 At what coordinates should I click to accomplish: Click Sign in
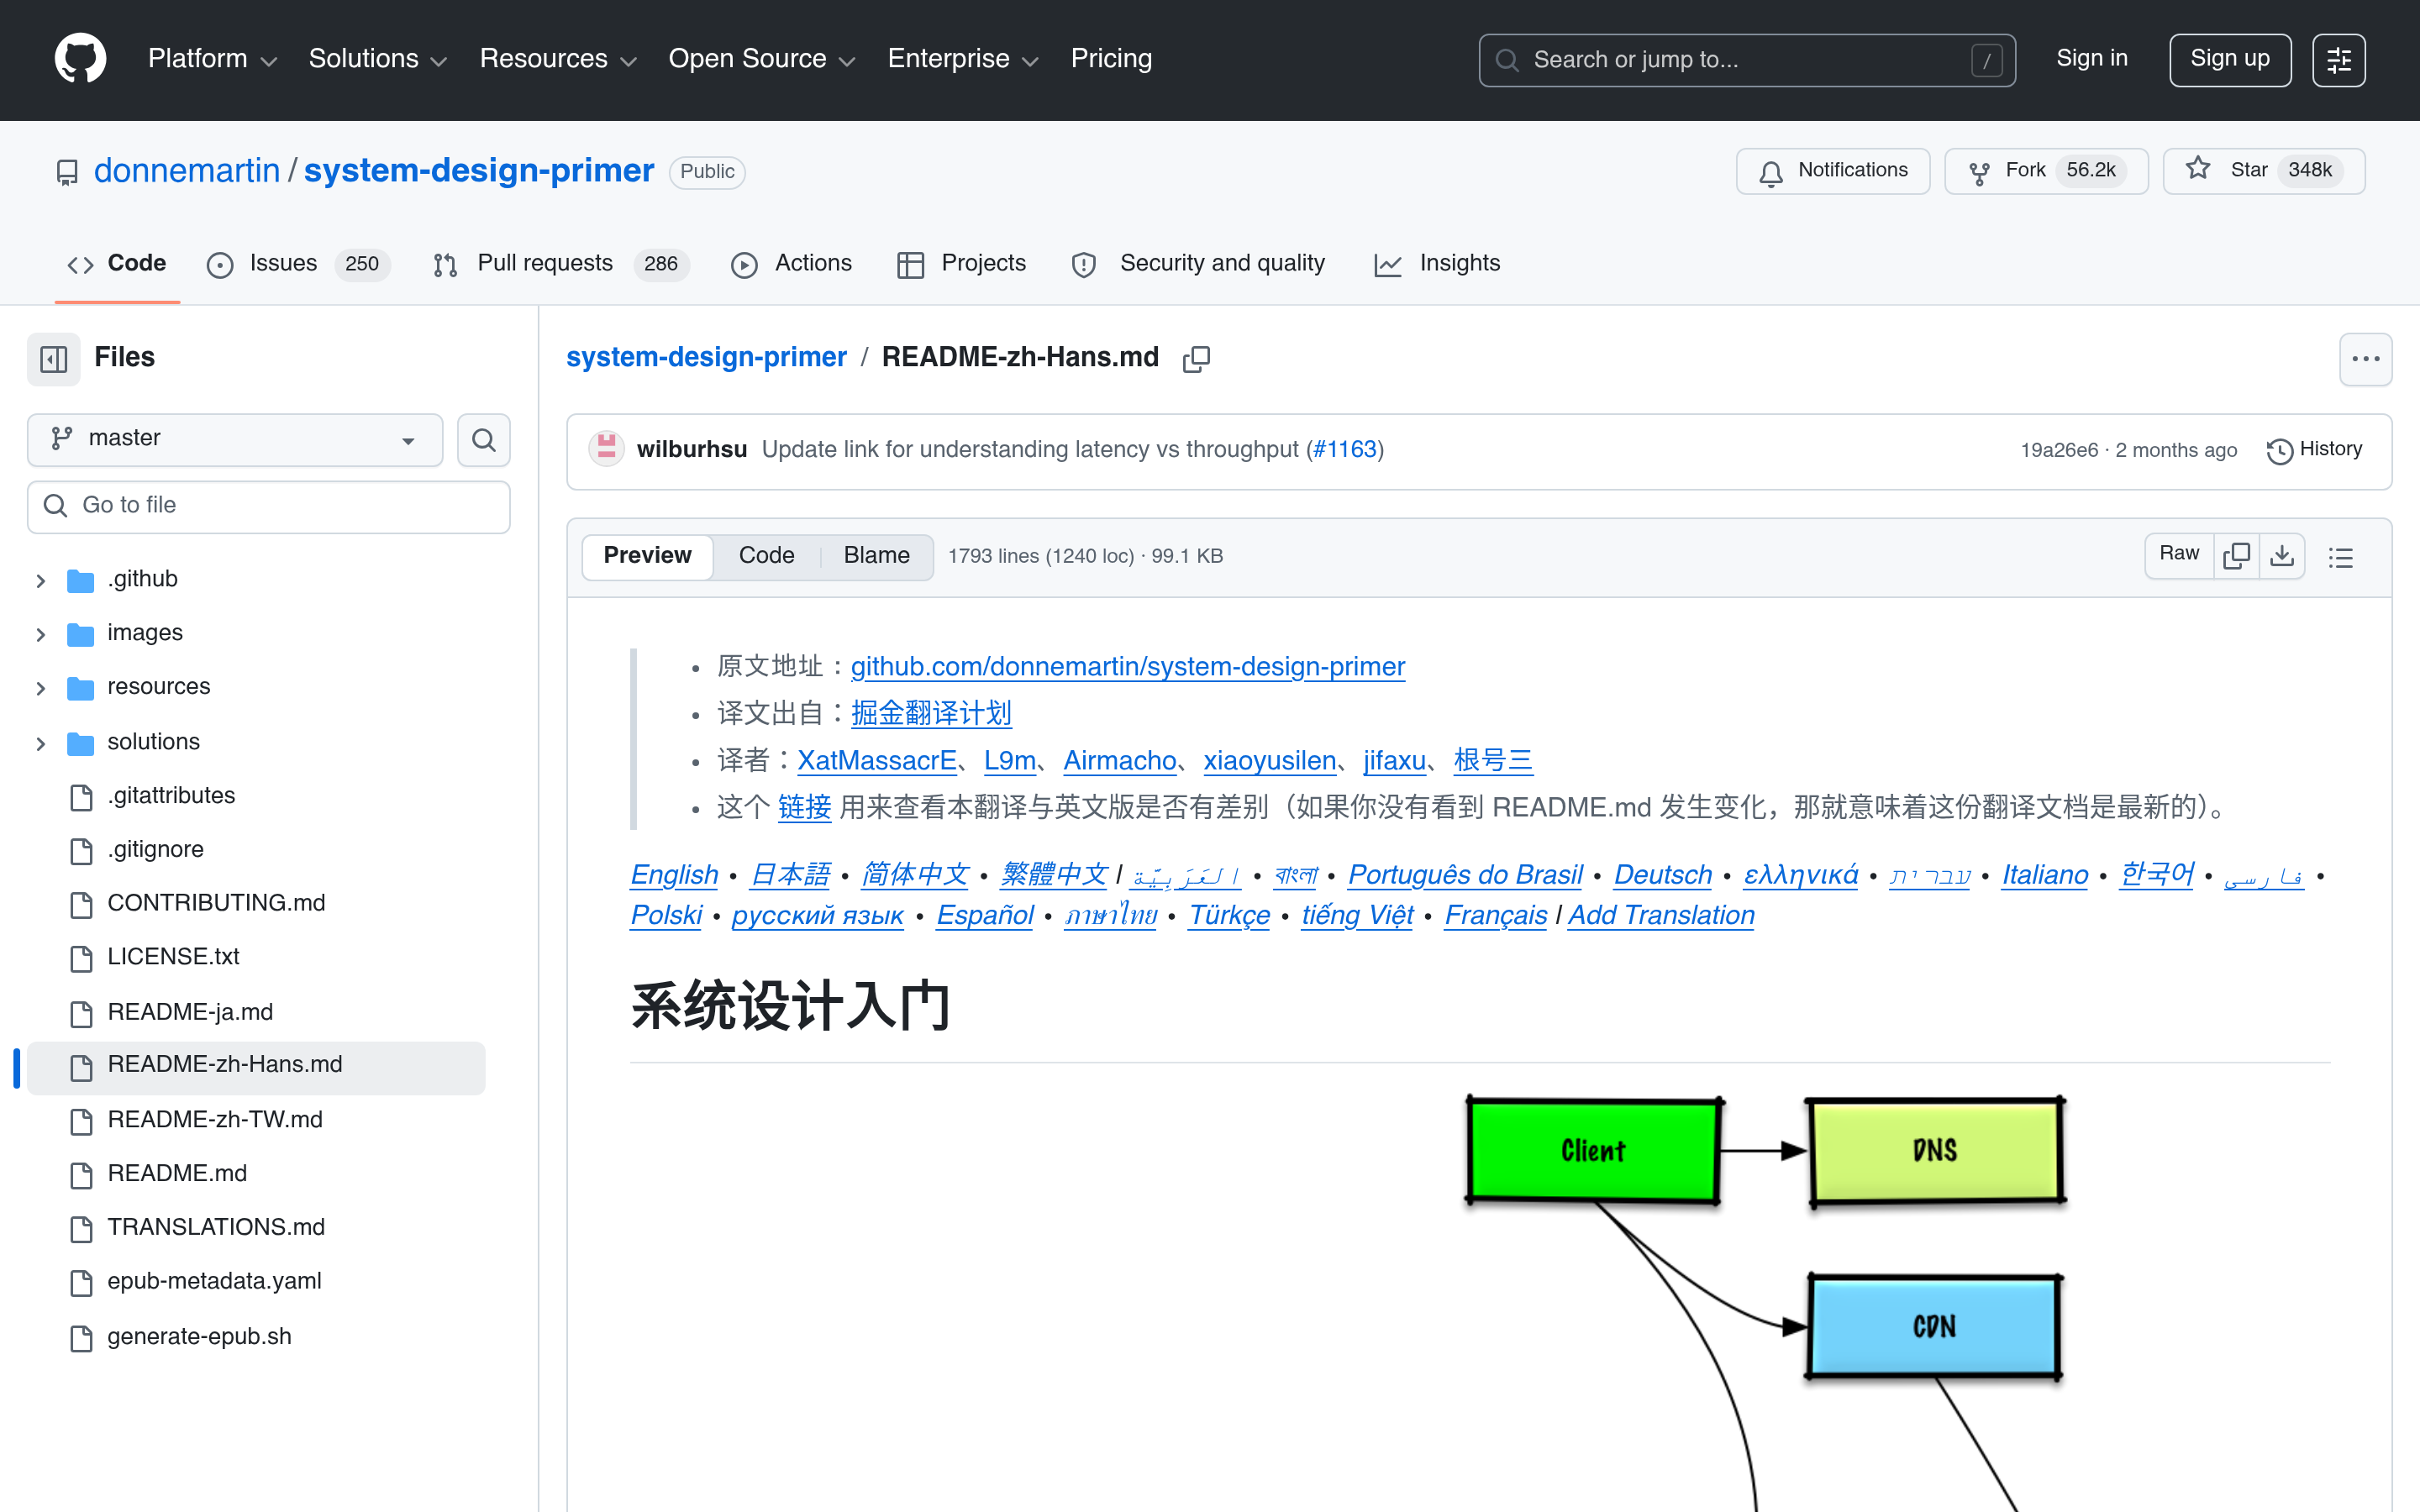(2091, 59)
